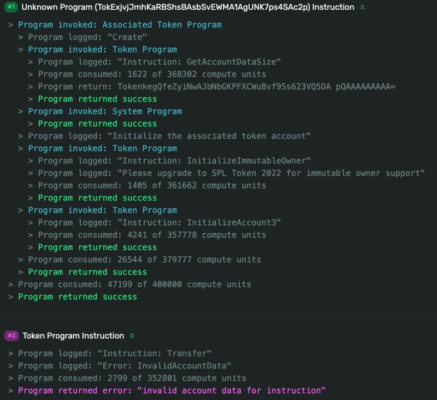Click the Initialize the associated token account line
The image size is (437, 400).
[169, 136]
